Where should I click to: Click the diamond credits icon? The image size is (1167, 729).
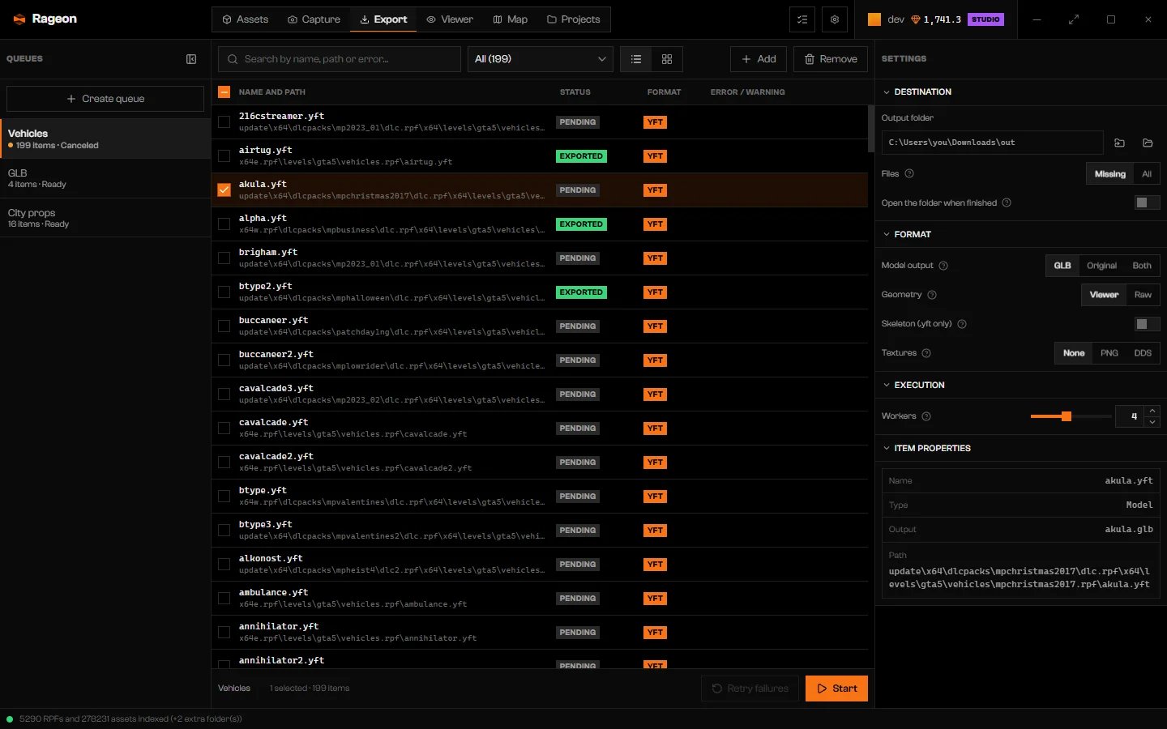tap(916, 19)
